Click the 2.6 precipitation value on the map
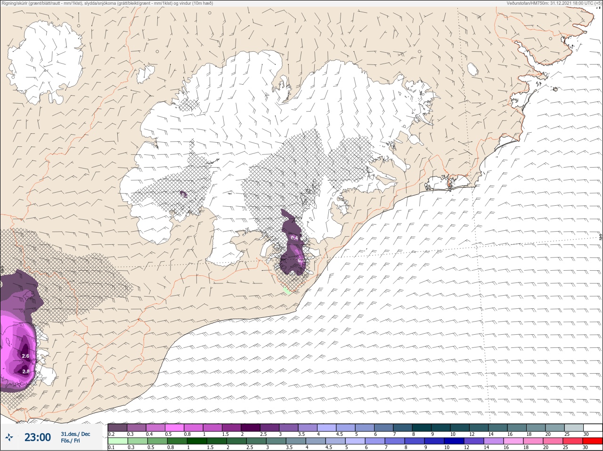Image resolution: width=603 pixels, height=451 pixels. click(x=25, y=356)
